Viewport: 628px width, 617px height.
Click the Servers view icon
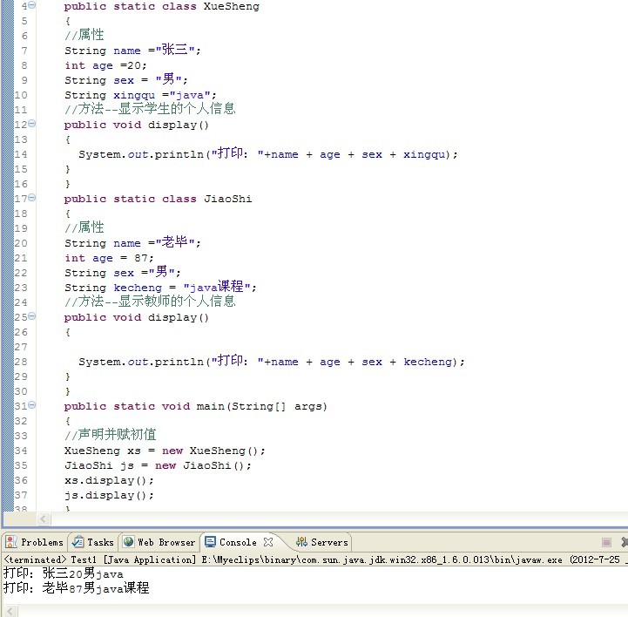[301, 542]
